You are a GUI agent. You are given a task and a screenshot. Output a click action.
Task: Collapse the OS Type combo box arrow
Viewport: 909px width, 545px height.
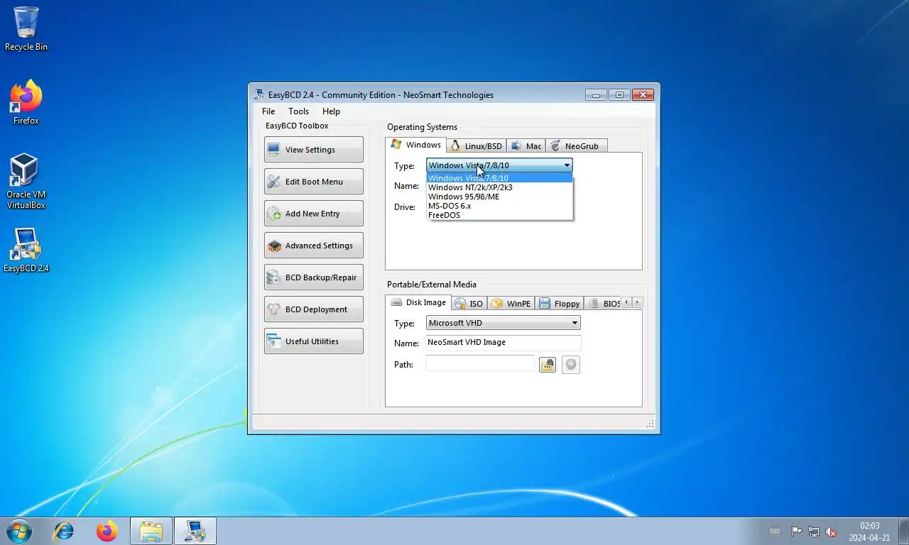tap(567, 165)
